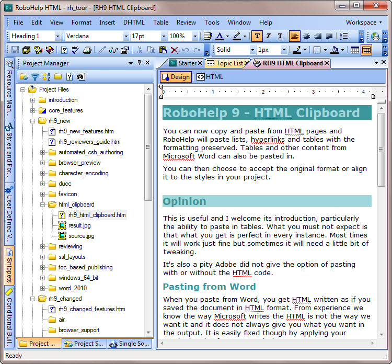Open the font color picker arrow
The width and height of the screenshot is (392, 364).
click(226, 36)
